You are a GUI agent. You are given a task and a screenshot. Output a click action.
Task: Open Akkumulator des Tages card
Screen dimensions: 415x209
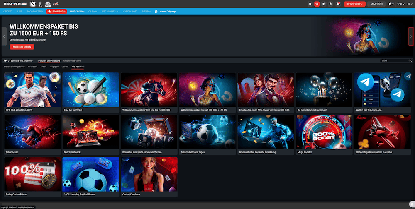(x=207, y=135)
